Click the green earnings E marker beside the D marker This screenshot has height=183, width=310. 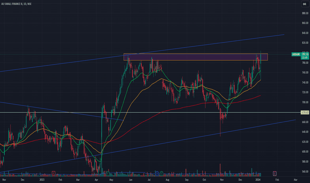coord(161,173)
